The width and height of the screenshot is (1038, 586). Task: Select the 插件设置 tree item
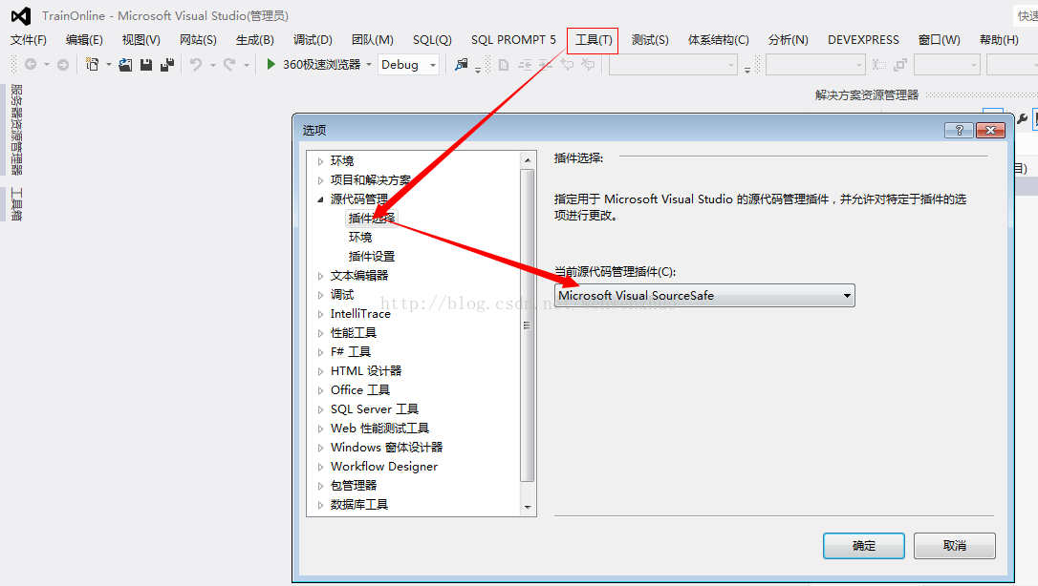click(372, 257)
